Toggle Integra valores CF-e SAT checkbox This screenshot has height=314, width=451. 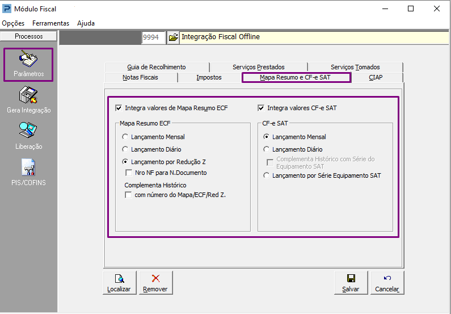click(261, 108)
